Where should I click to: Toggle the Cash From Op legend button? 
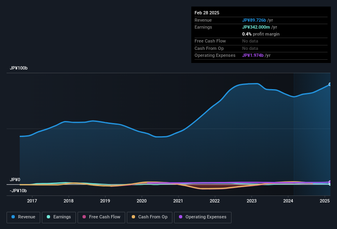(x=149, y=217)
